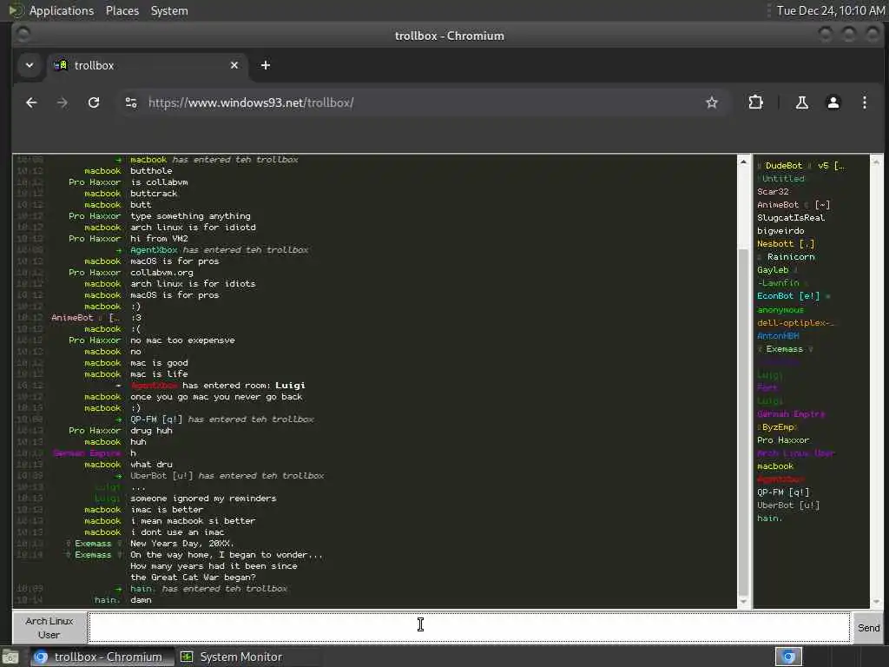Viewport: 889px width, 667px height.
Task: Bookmark this page with the star icon
Action: [x=712, y=102]
